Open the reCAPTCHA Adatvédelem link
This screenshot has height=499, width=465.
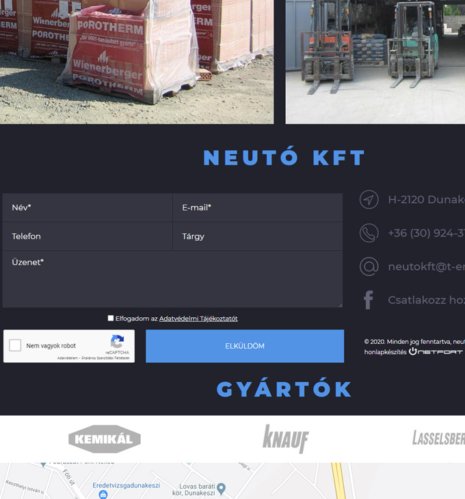pyautogui.click(x=68, y=358)
